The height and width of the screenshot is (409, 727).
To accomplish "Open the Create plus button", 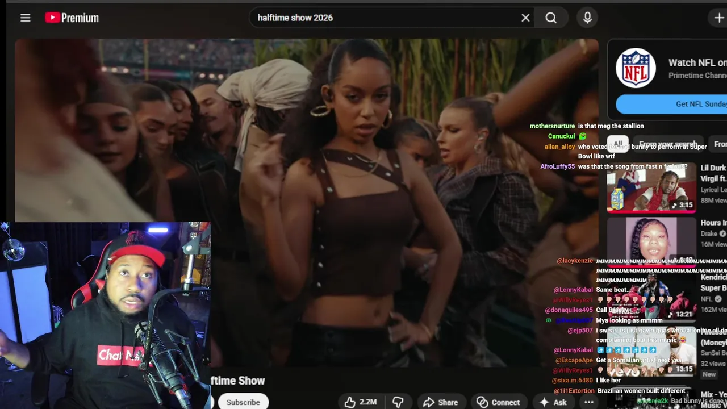I will 718,18.
